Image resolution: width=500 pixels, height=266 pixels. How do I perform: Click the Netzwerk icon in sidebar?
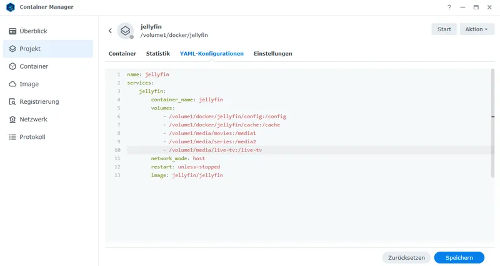point(12,119)
